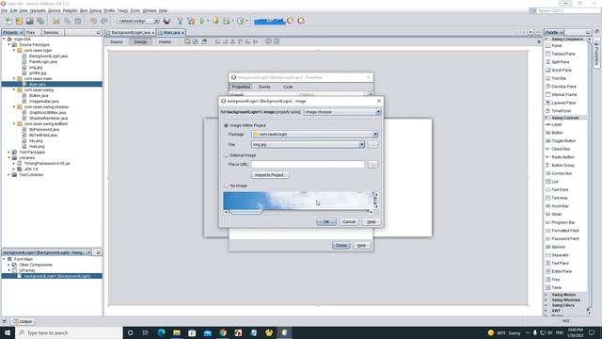Click the Import to Project button

(x=270, y=175)
